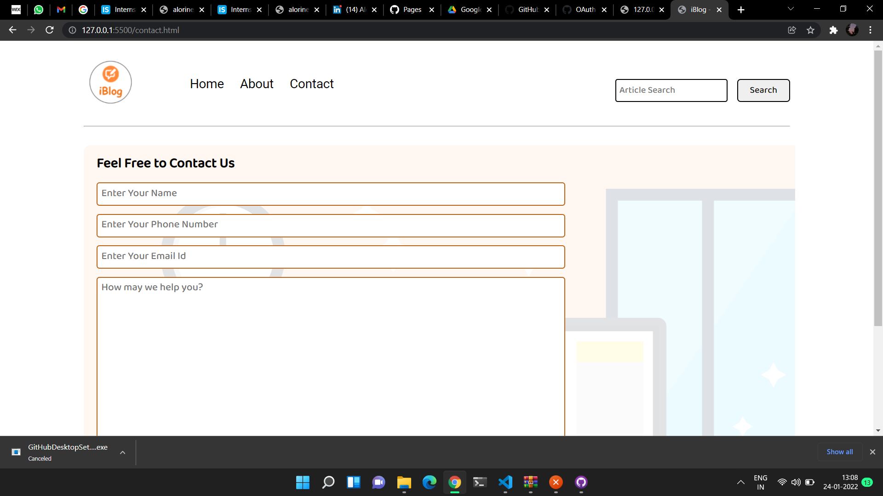Reload the current page
The height and width of the screenshot is (496, 883).
49,30
